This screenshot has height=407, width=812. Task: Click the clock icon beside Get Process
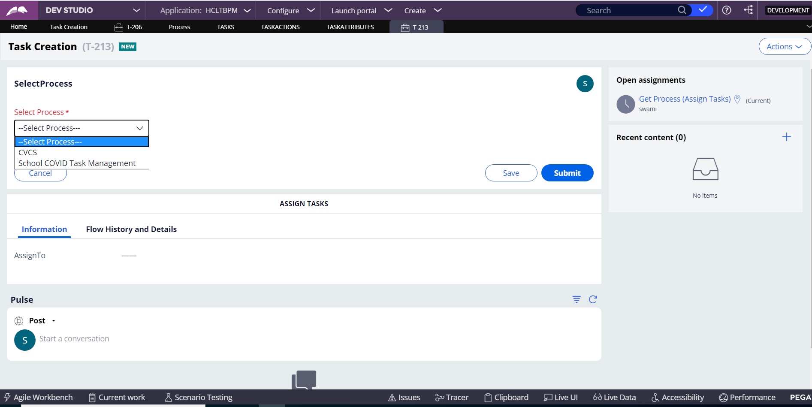coord(626,104)
